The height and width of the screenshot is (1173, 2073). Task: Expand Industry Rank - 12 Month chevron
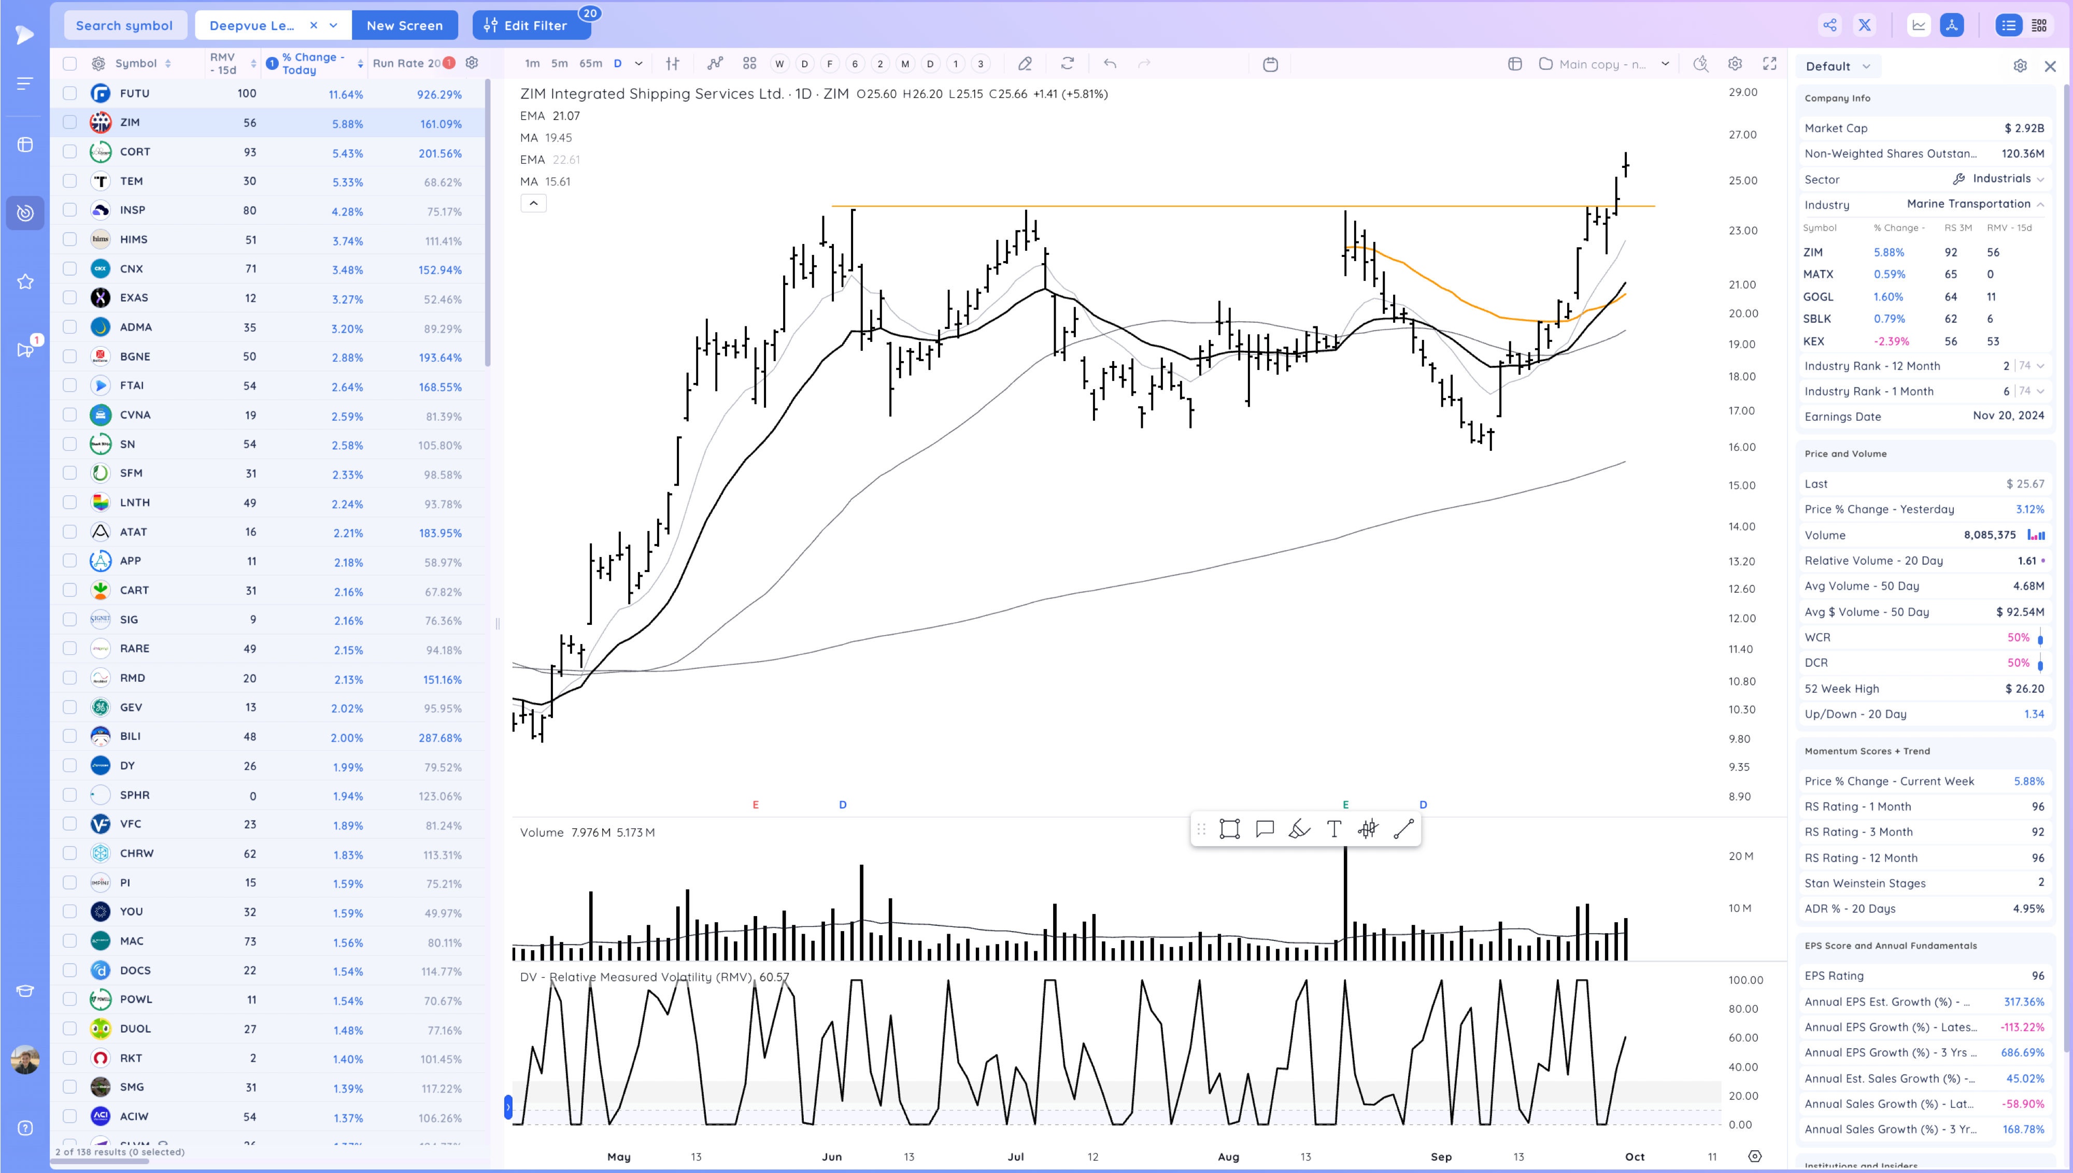2041,366
